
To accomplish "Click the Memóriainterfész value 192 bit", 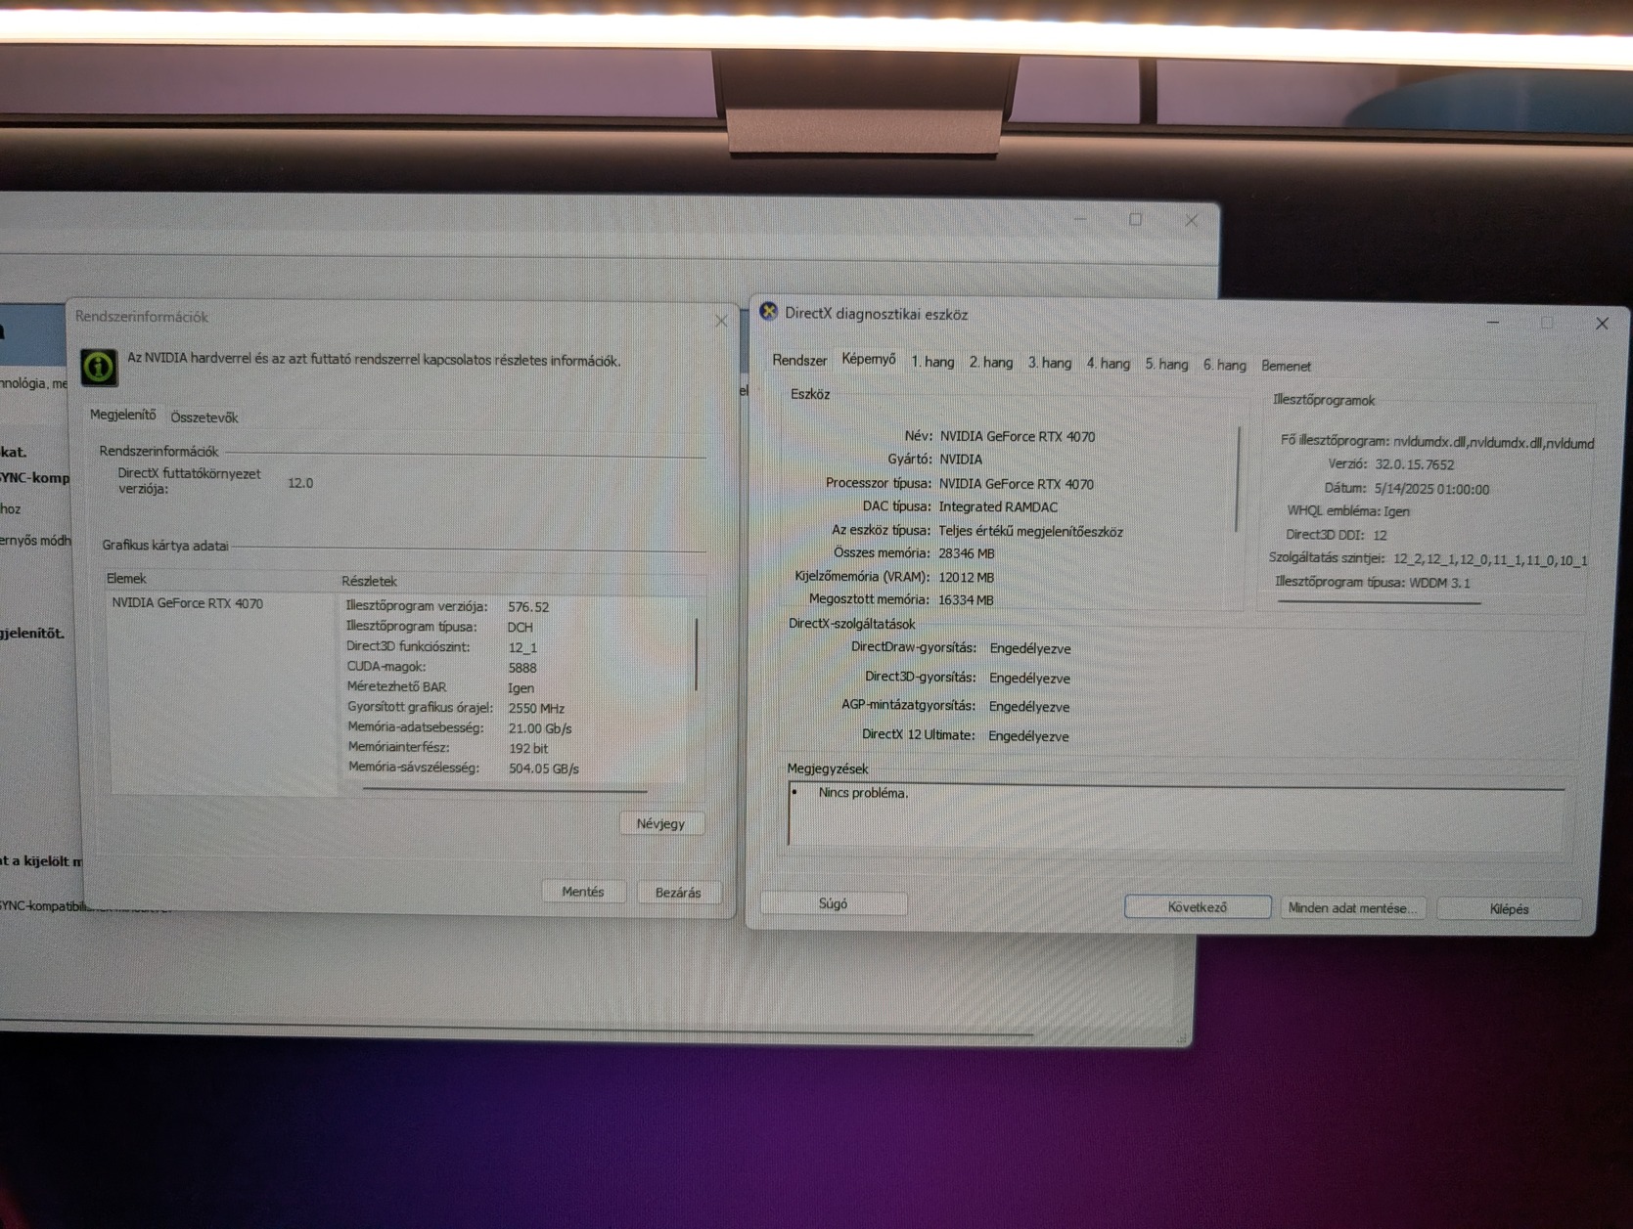I will 528,748.
